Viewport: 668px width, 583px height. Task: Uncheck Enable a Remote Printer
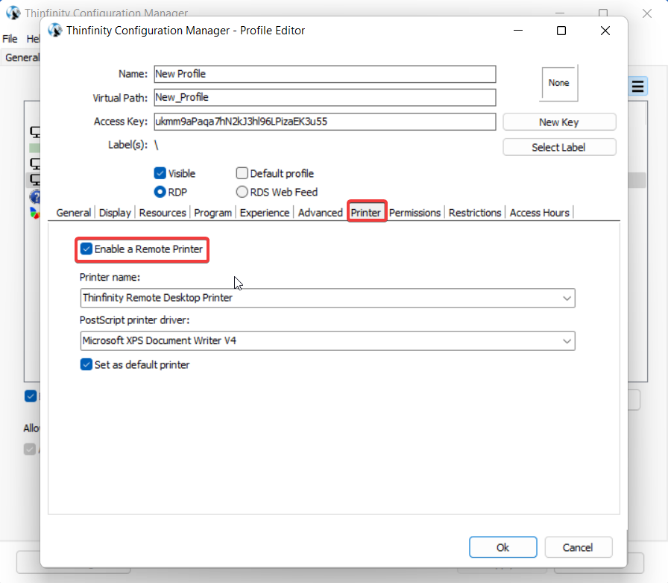tap(86, 249)
